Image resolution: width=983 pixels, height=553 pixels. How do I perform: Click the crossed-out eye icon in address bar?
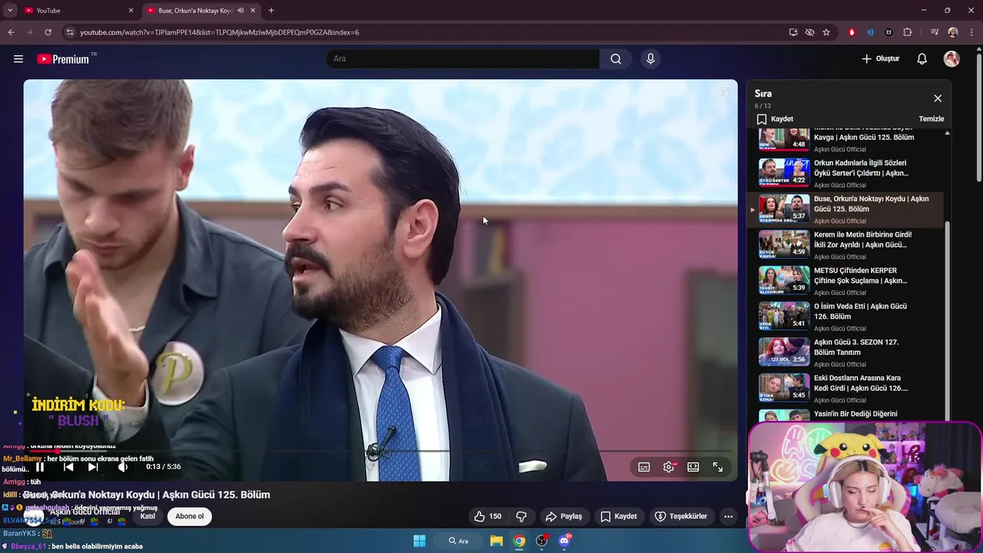click(809, 32)
